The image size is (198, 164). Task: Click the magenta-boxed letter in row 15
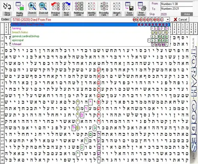(74, 128)
